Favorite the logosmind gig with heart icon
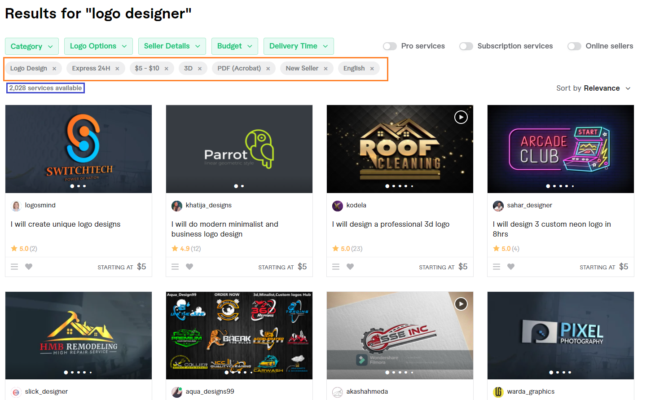Image resolution: width=655 pixels, height=400 pixels. pyautogui.click(x=29, y=267)
